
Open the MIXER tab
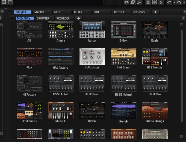click(82, 12)
